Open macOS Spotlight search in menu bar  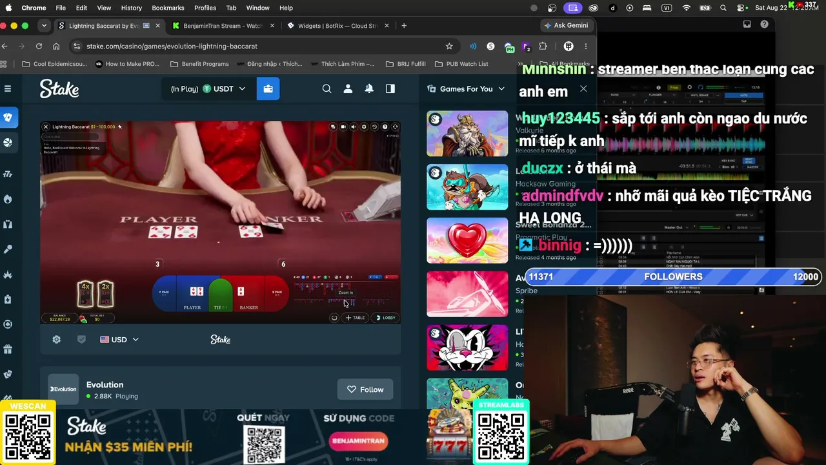[723, 8]
